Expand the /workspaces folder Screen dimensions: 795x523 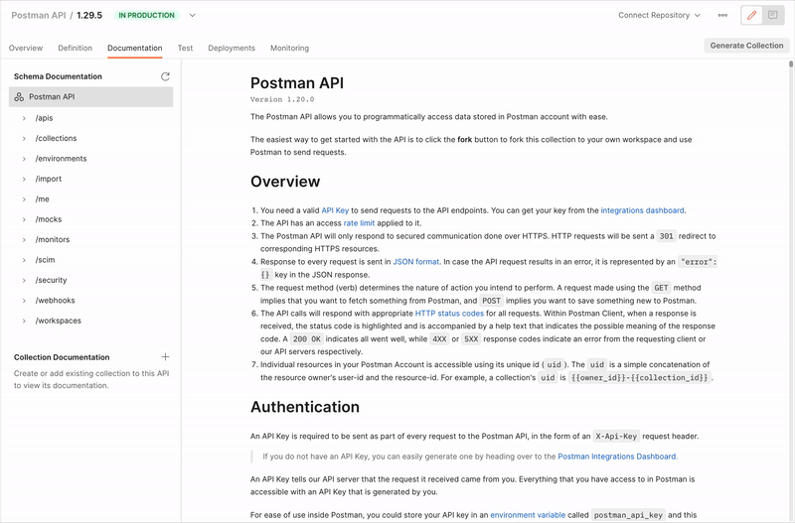point(24,321)
